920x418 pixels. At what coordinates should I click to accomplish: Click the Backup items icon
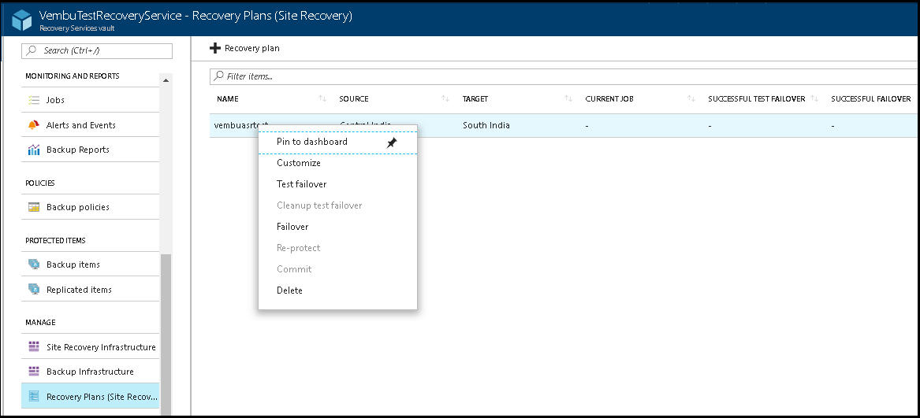tap(33, 264)
